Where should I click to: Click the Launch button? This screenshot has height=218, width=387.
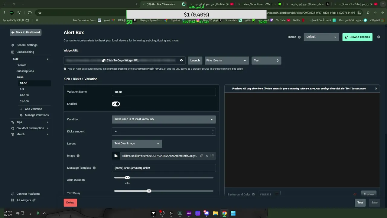click(195, 61)
